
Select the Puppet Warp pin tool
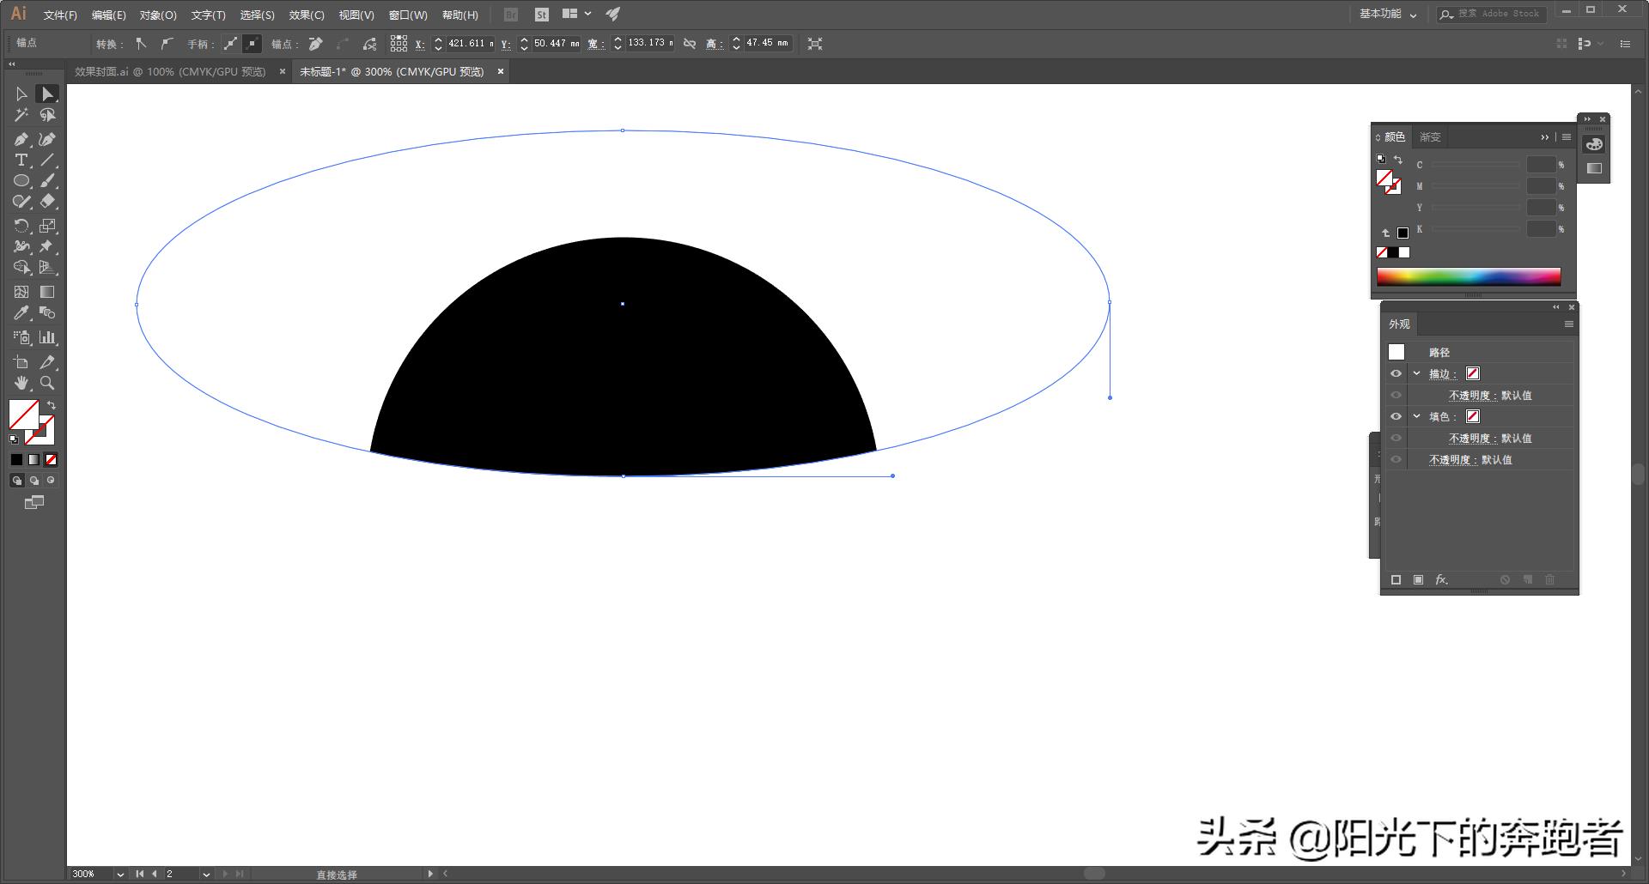click(x=48, y=246)
